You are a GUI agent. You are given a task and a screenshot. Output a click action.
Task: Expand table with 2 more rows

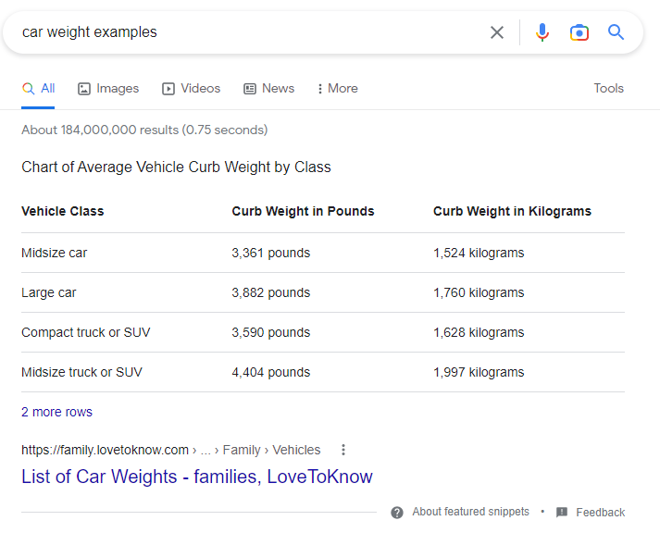point(56,412)
